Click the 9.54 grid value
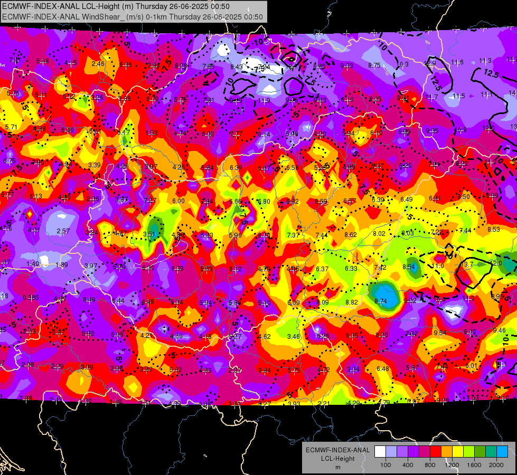Image resolution: width=517 pixels, height=475 pixels. coord(440,332)
